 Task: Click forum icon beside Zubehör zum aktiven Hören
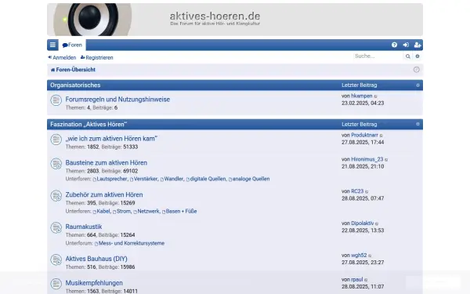click(56, 195)
